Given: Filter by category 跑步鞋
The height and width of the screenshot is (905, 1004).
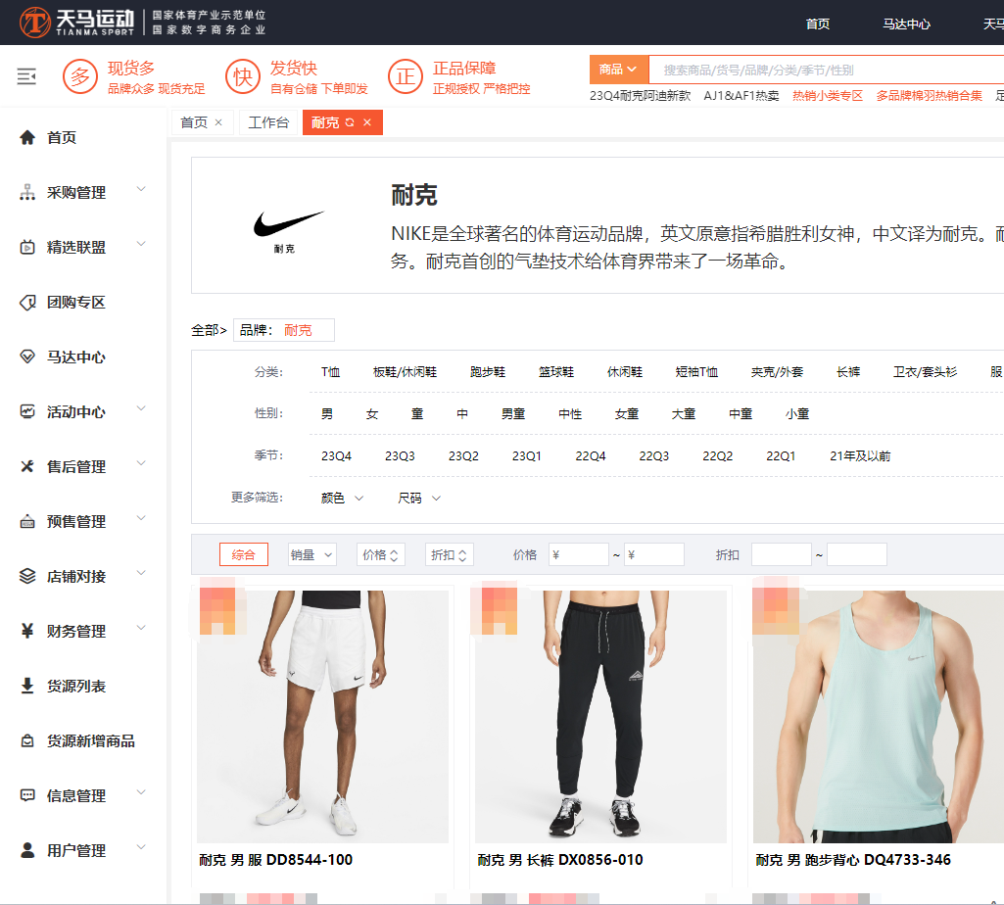Looking at the screenshot, I should (487, 372).
